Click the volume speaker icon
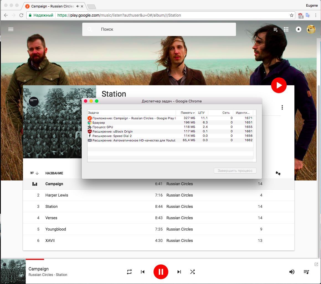The image size is (321, 284). point(292,272)
